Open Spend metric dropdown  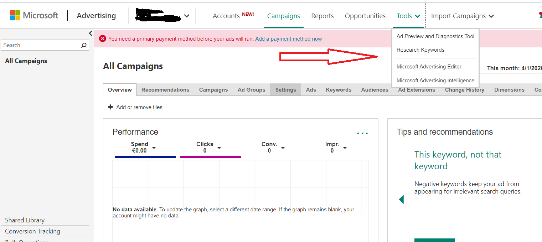click(154, 148)
